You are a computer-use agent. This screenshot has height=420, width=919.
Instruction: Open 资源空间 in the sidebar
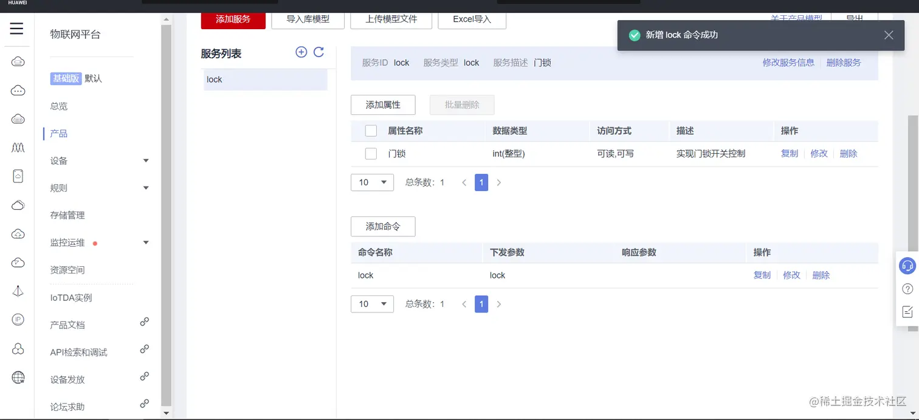pos(67,270)
